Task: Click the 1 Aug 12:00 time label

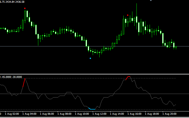Action: pyautogui.click(x=99, y=113)
